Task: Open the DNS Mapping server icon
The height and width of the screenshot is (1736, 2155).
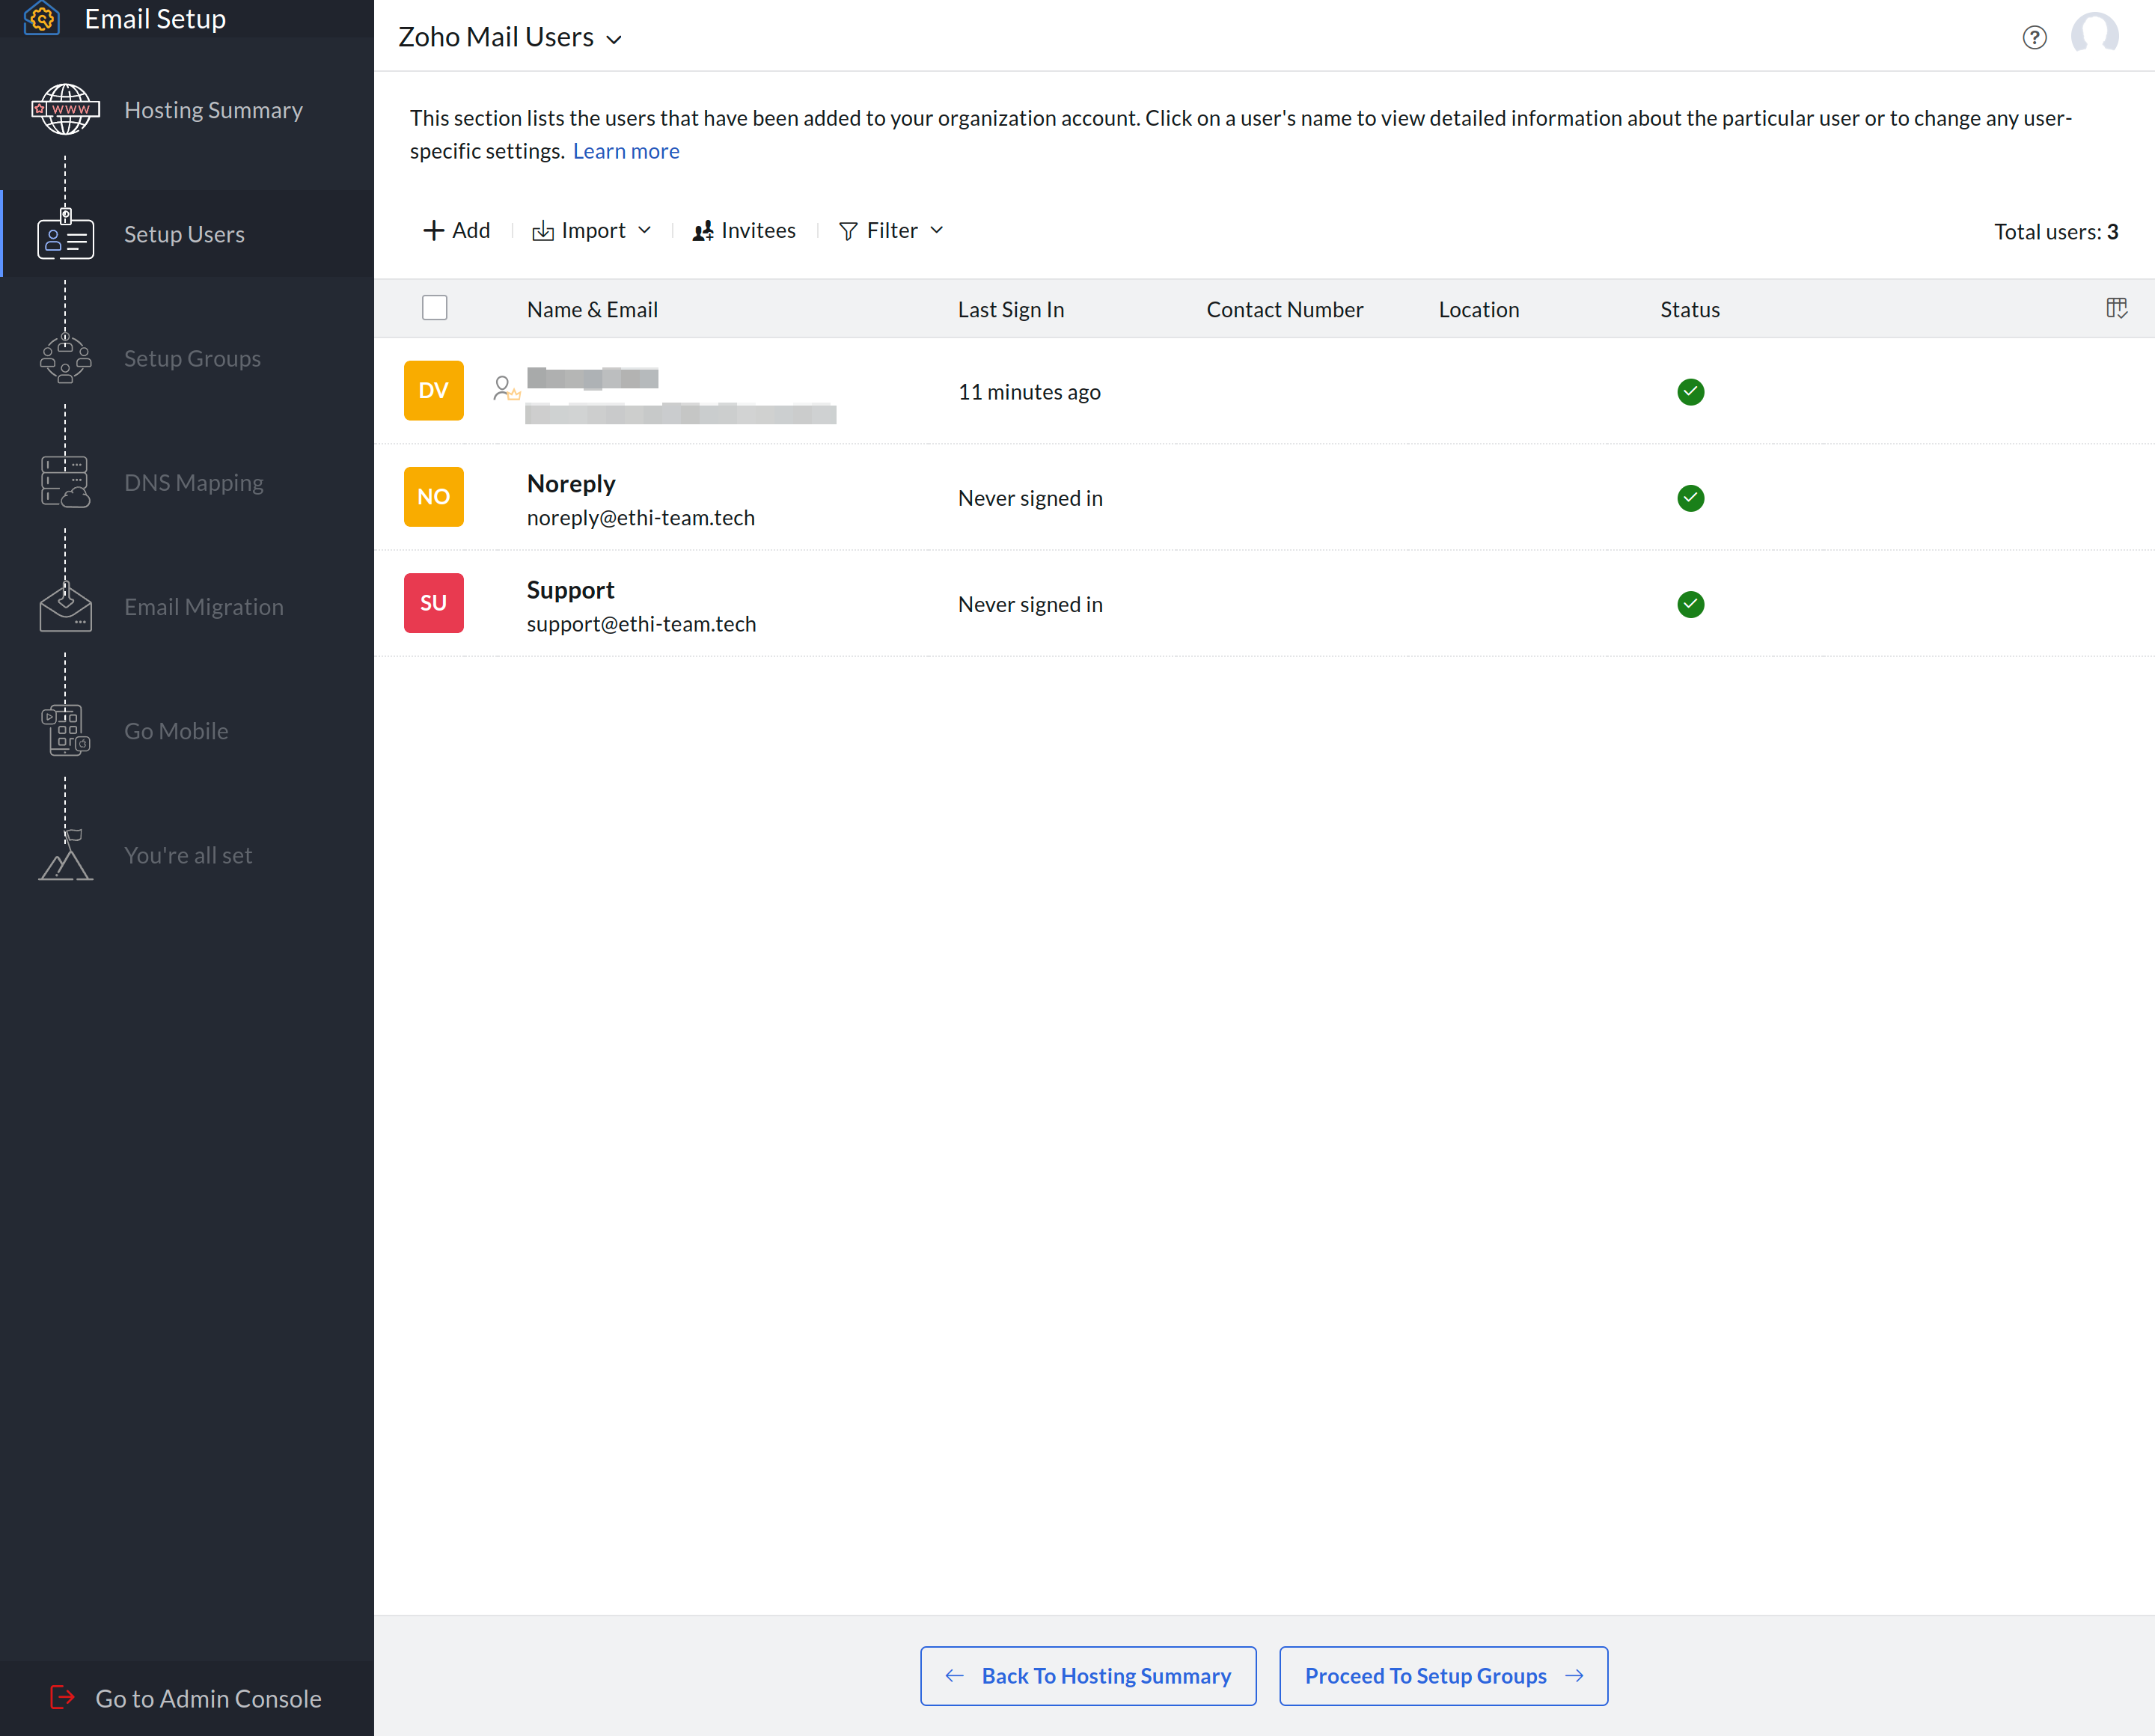Action: pyautogui.click(x=65, y=482)
